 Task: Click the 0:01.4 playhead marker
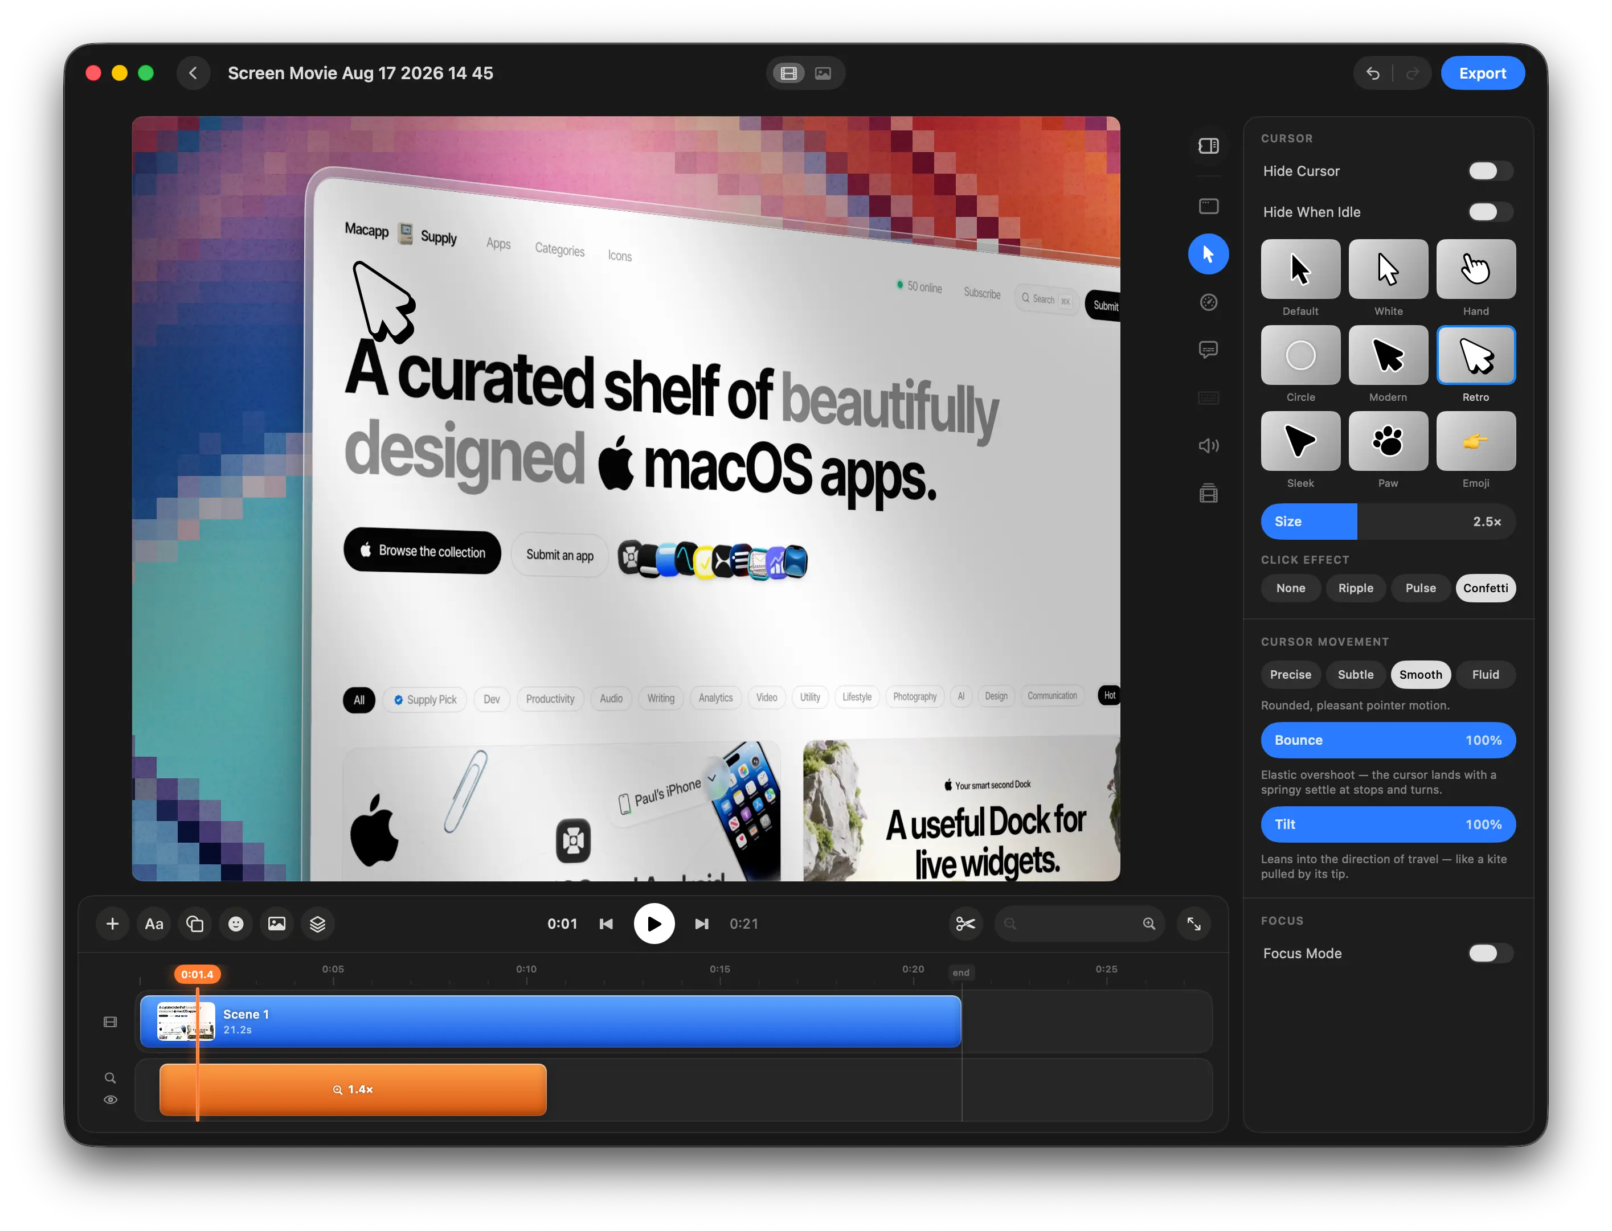[x=197, y=975]
